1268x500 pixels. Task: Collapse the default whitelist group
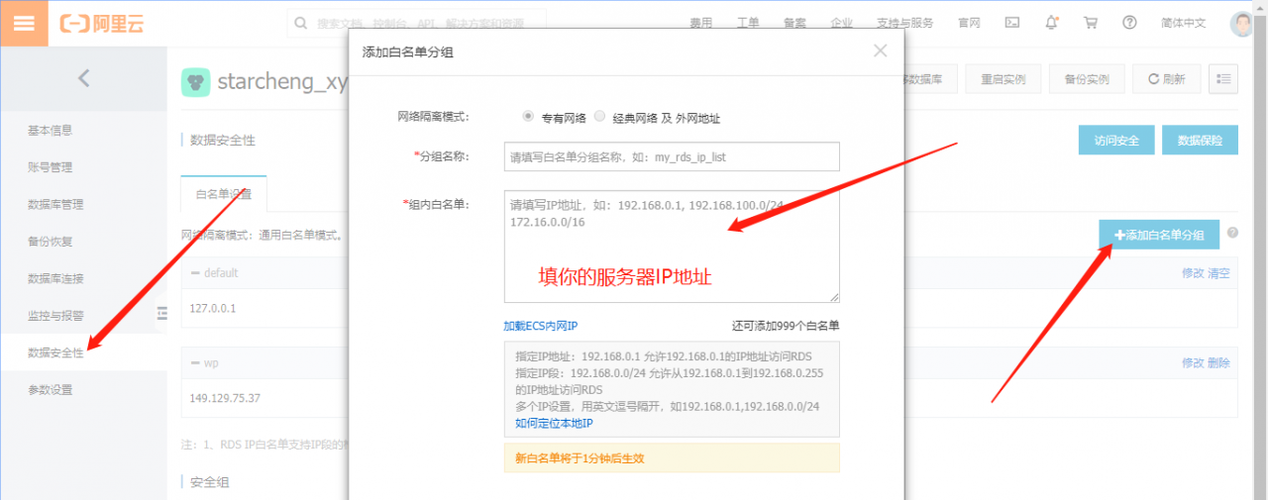click(x=196, y=273)
